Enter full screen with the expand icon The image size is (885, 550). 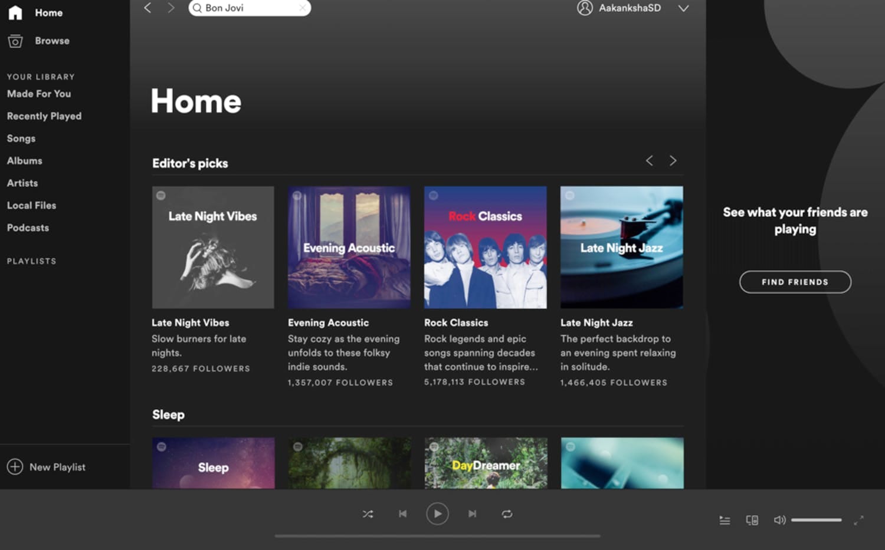coord(858,520)
